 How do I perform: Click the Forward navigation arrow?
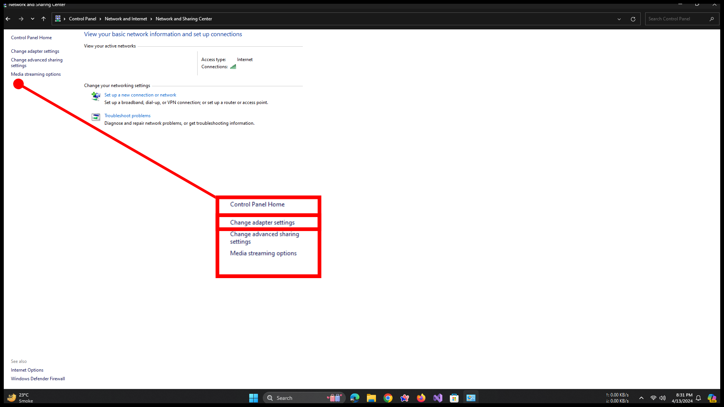[21, 19]
